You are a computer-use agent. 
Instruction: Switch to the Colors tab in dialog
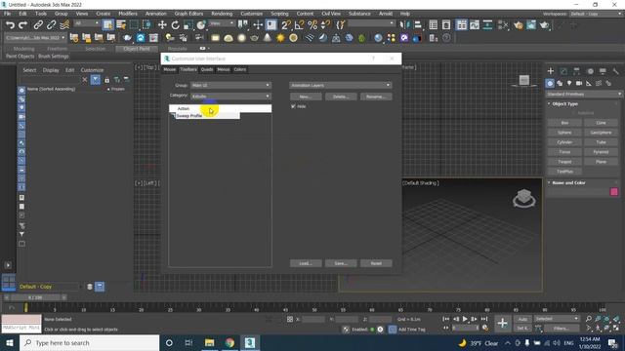240,69
